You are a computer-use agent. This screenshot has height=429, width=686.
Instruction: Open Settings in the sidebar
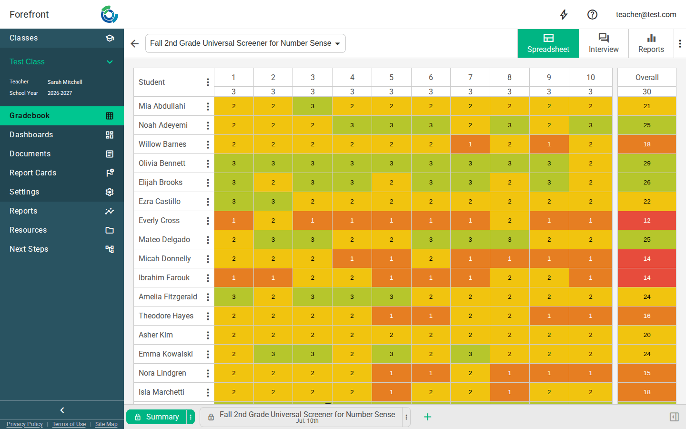(x=62, y=192)
